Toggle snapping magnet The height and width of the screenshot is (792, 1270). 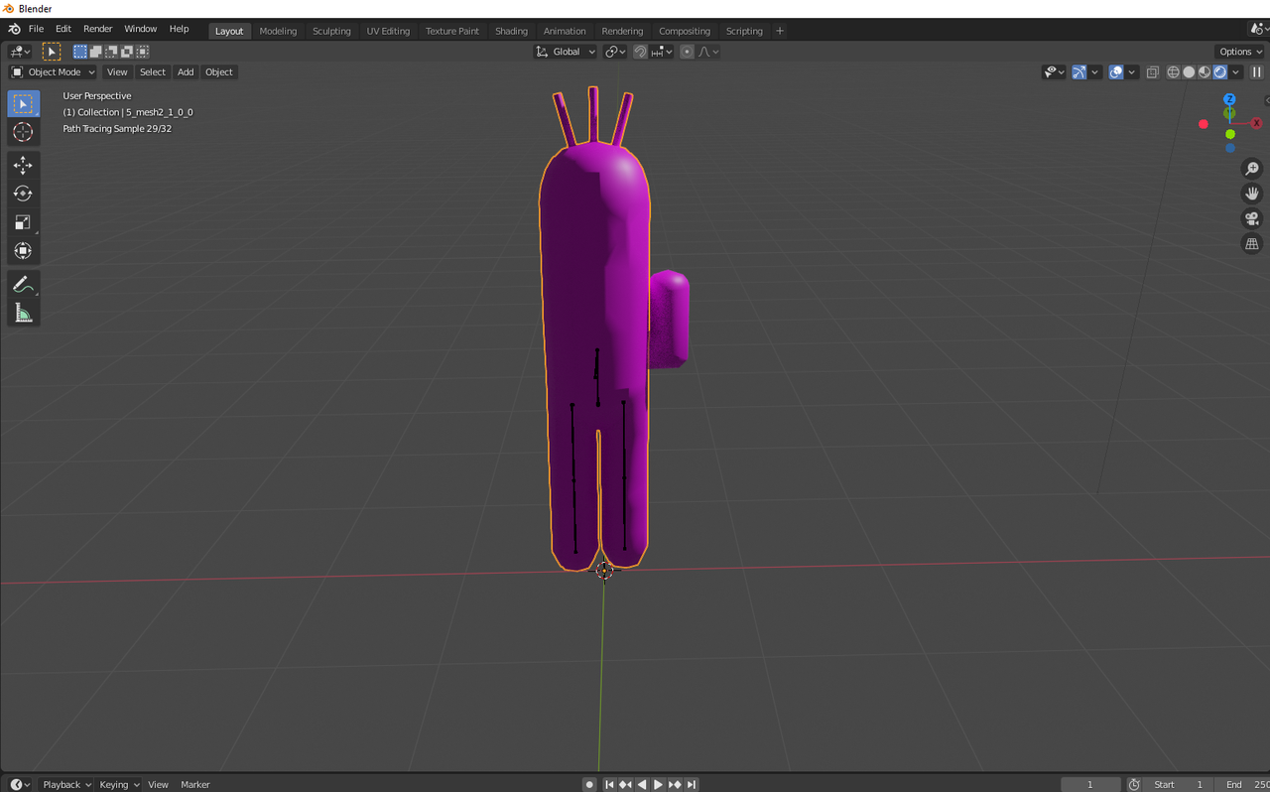[x=640, y=52]
